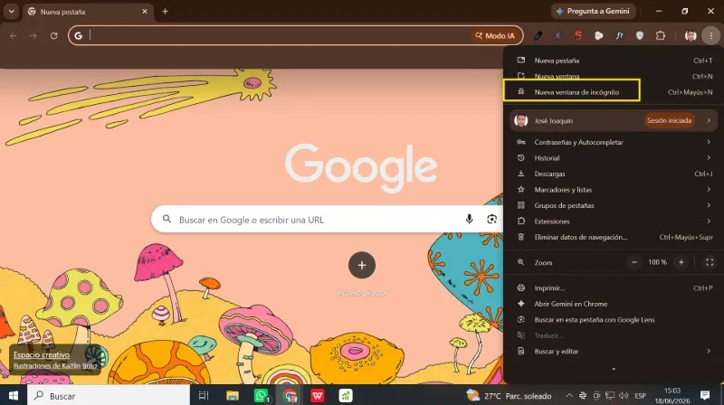Image resolution: width=724 pixels, height=405 pixels.
Task: Open the Chrome three-dot menu button
Action: click(x=710, y=35)
